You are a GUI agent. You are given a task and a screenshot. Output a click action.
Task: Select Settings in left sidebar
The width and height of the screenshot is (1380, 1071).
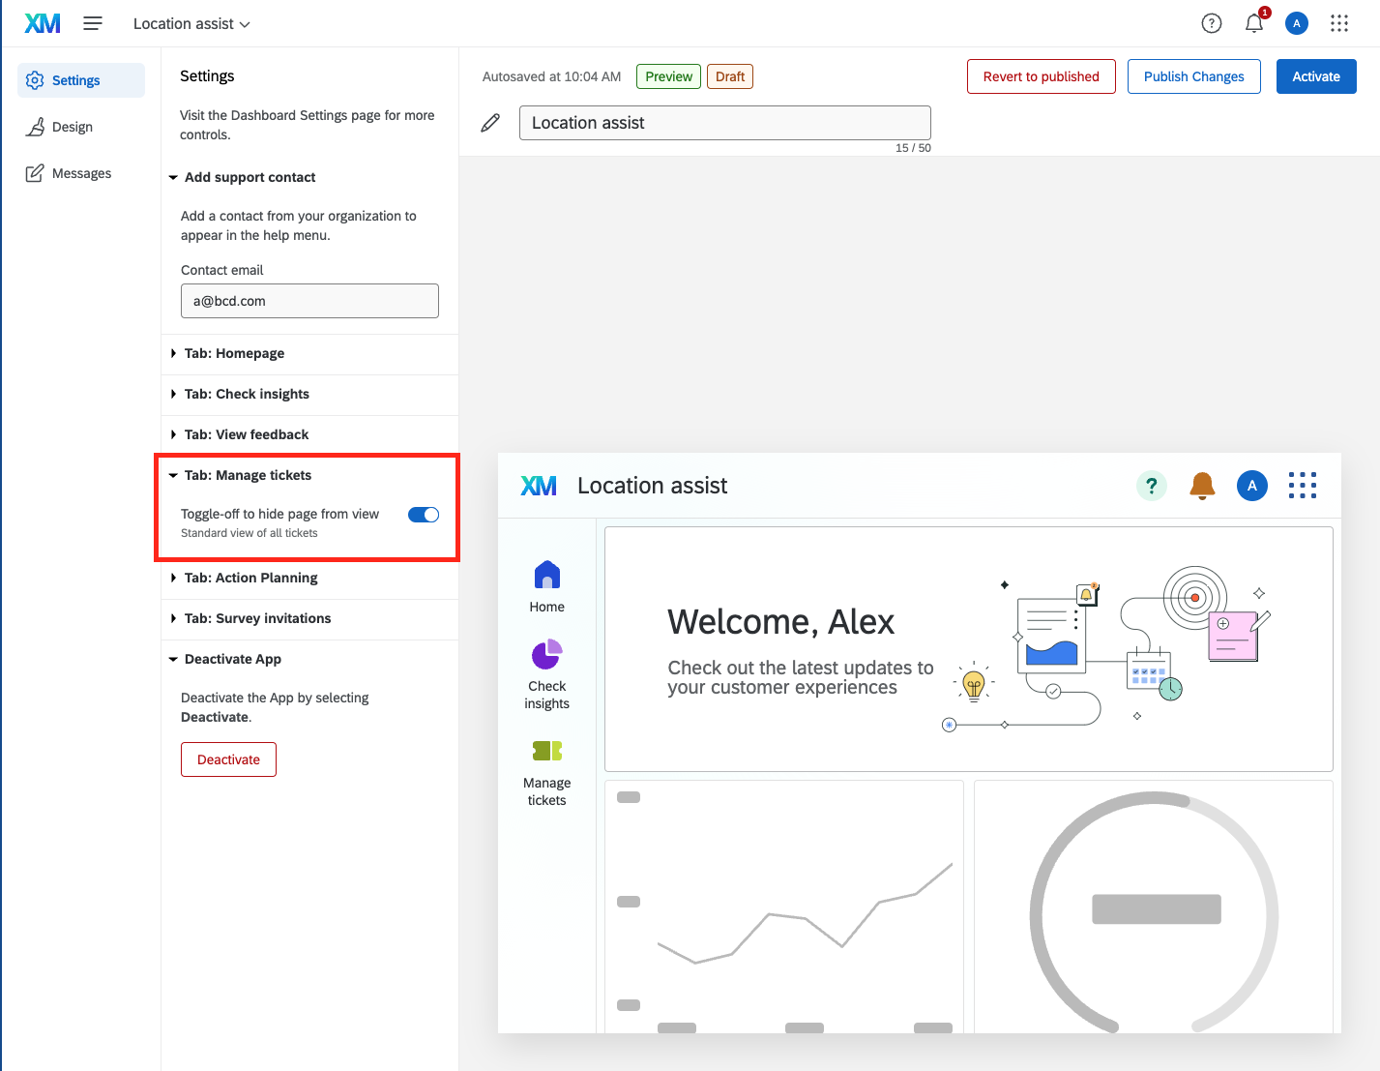pyautogui.click(x=81, y=80)
